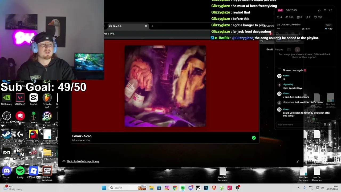Image resolution: width=341 pixels, height=192 pixels.
Task: Open Discord desktop icon
Action: pos(7,173)
